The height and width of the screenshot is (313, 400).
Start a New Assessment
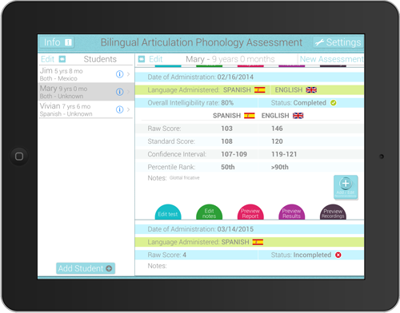point(331,59)
